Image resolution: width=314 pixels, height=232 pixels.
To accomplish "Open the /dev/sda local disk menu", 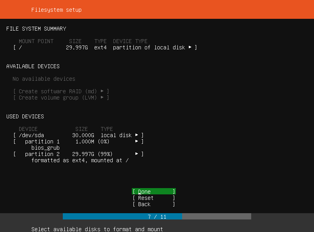I will click(78, 135).
